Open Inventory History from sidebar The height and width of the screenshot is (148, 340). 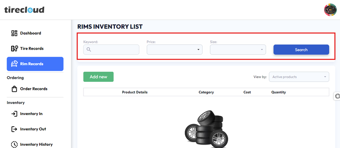pyautogui.click(x=36, y=144)
